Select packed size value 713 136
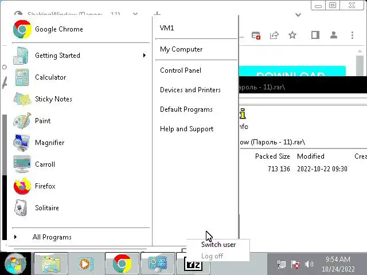 pos(279,169)
